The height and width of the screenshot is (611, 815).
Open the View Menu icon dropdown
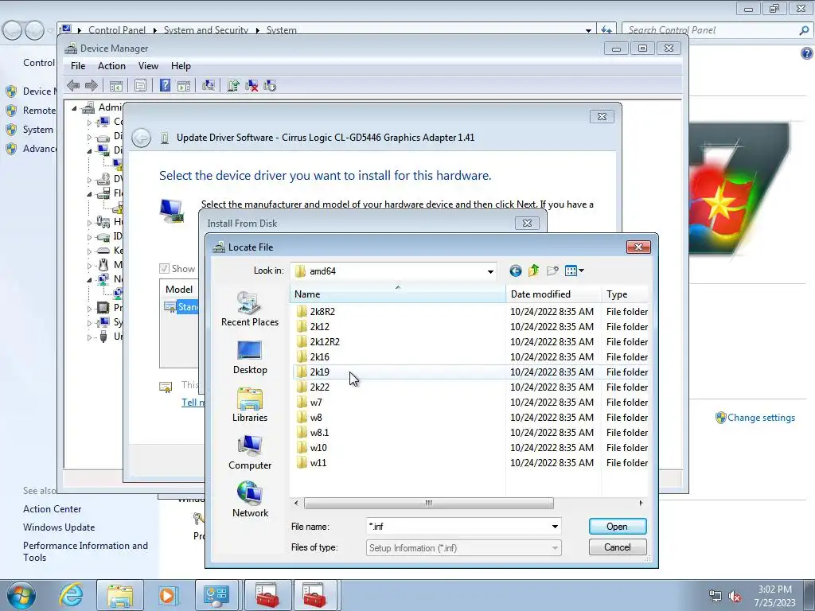(575, 270)
